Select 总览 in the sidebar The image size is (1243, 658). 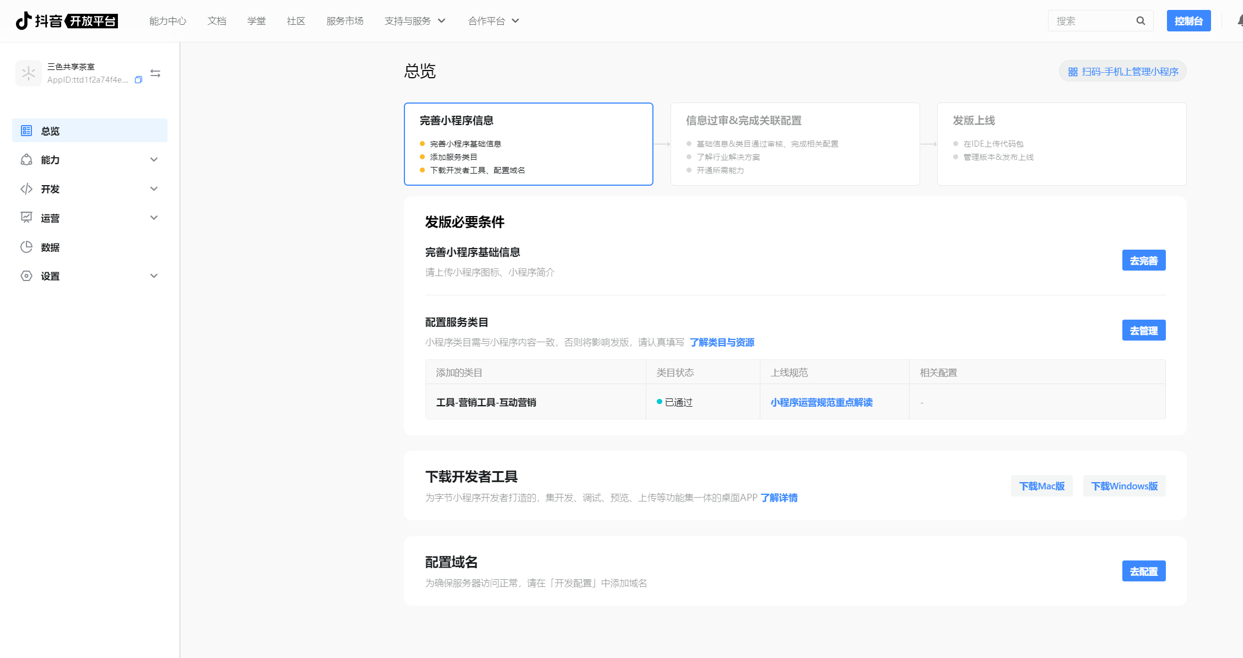click(90, 131)
